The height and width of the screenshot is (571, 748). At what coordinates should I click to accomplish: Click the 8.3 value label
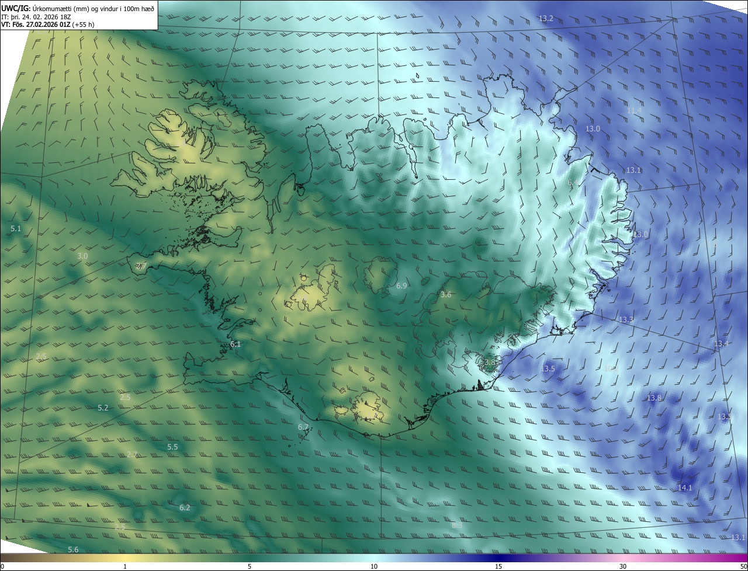click(x=457, y=525)
